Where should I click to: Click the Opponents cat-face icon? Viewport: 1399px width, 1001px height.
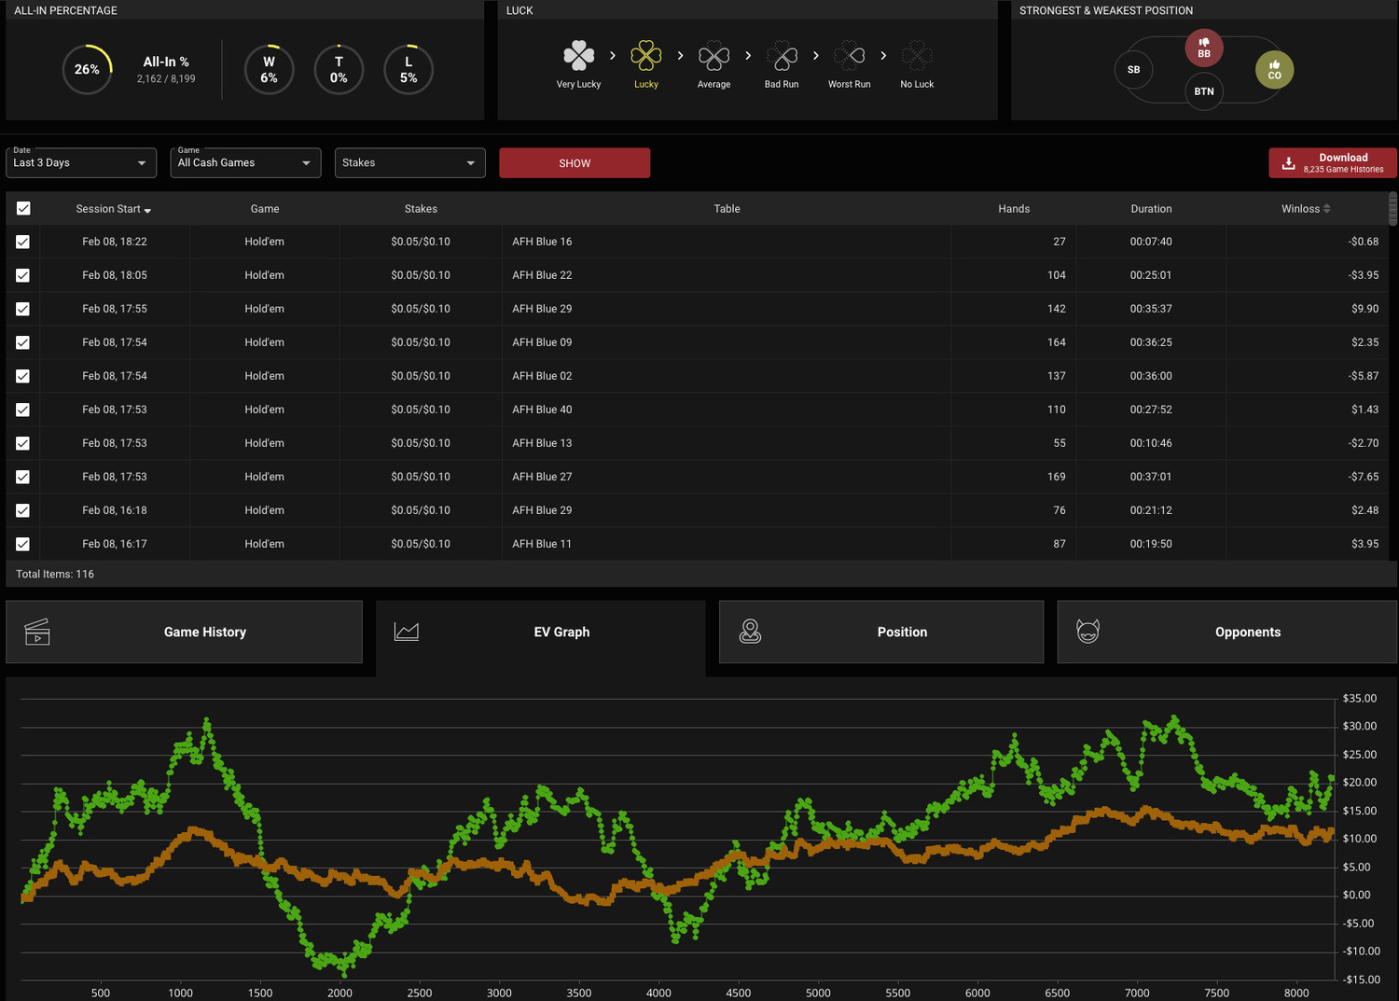(x=1087, y=632)
